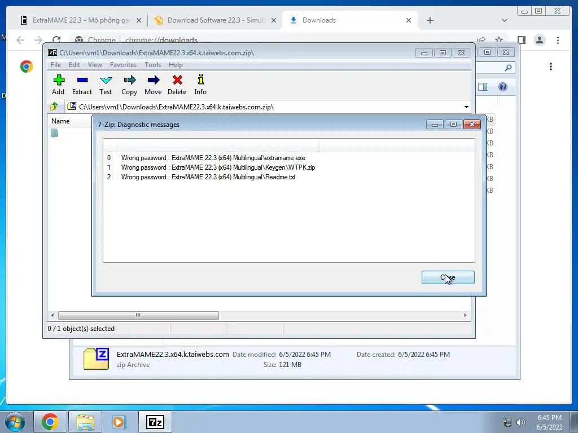Image resolution: width=578 pixels, height=433 pixels.
Task: Open the Favorites menu in 7-Zip
Action: tap(123, 65)
